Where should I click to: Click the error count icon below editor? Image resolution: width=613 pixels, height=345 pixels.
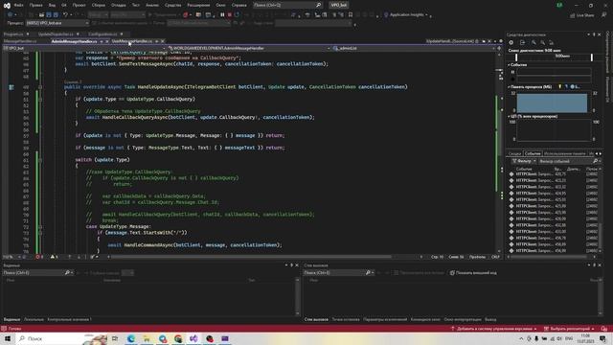[38, 257]
